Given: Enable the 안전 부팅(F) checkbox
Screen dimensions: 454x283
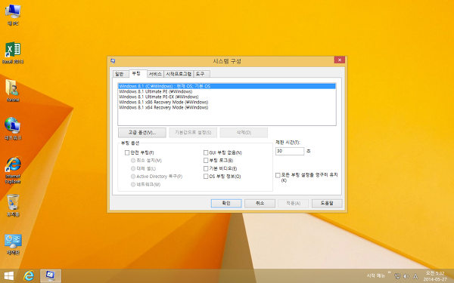Looking at the screenshot, I should point(127,152).
